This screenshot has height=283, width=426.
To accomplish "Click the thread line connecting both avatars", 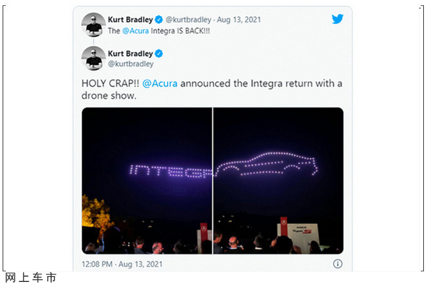I will pyautogui.click(x=94, y=41).
